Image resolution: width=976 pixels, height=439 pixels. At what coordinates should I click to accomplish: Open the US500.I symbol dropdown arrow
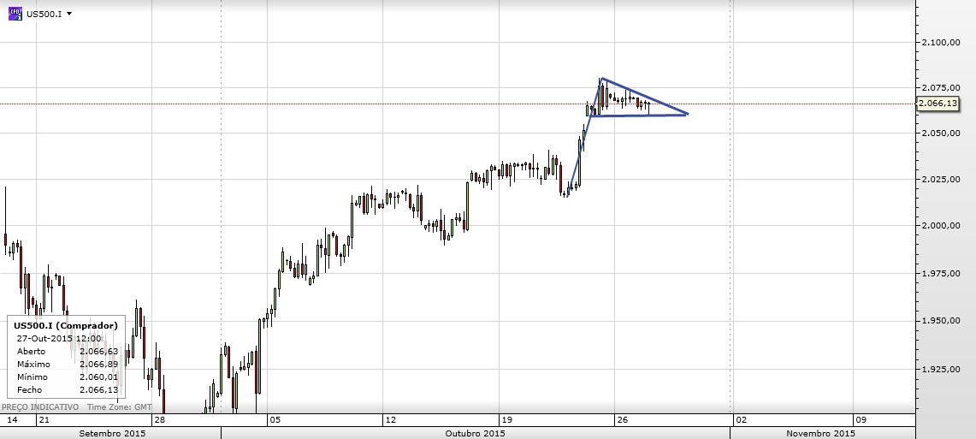68,14
